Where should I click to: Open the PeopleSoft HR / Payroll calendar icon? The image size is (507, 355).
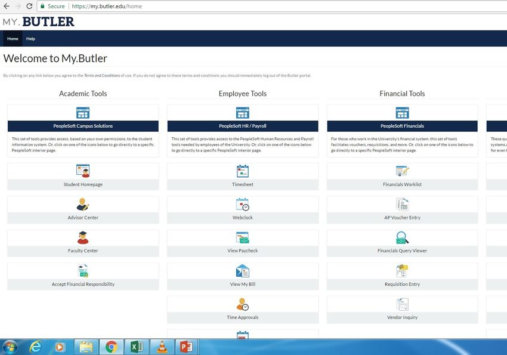pos(243,113)
